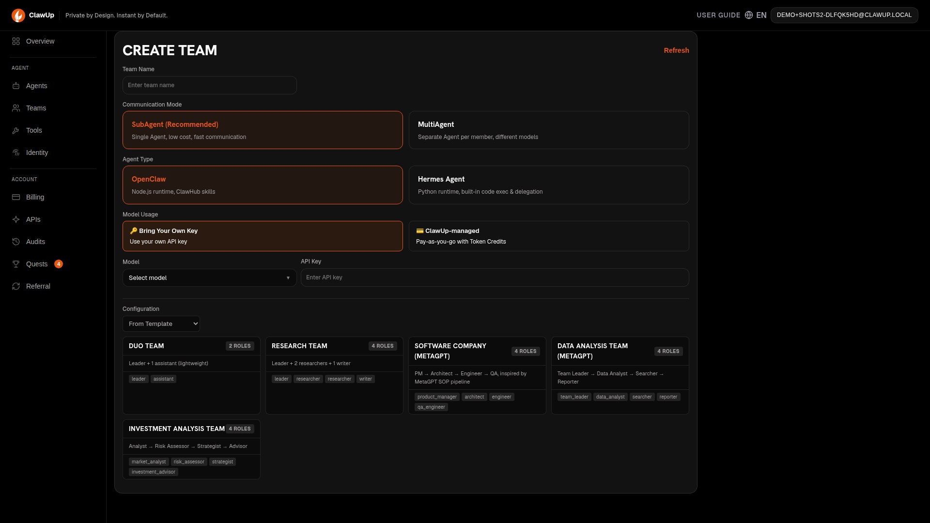Click the Teams people icon
This screenshot has height=523, width=930.
click(16, 108)
